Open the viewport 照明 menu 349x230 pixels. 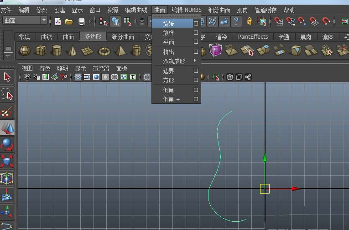[x=63, y=68]
